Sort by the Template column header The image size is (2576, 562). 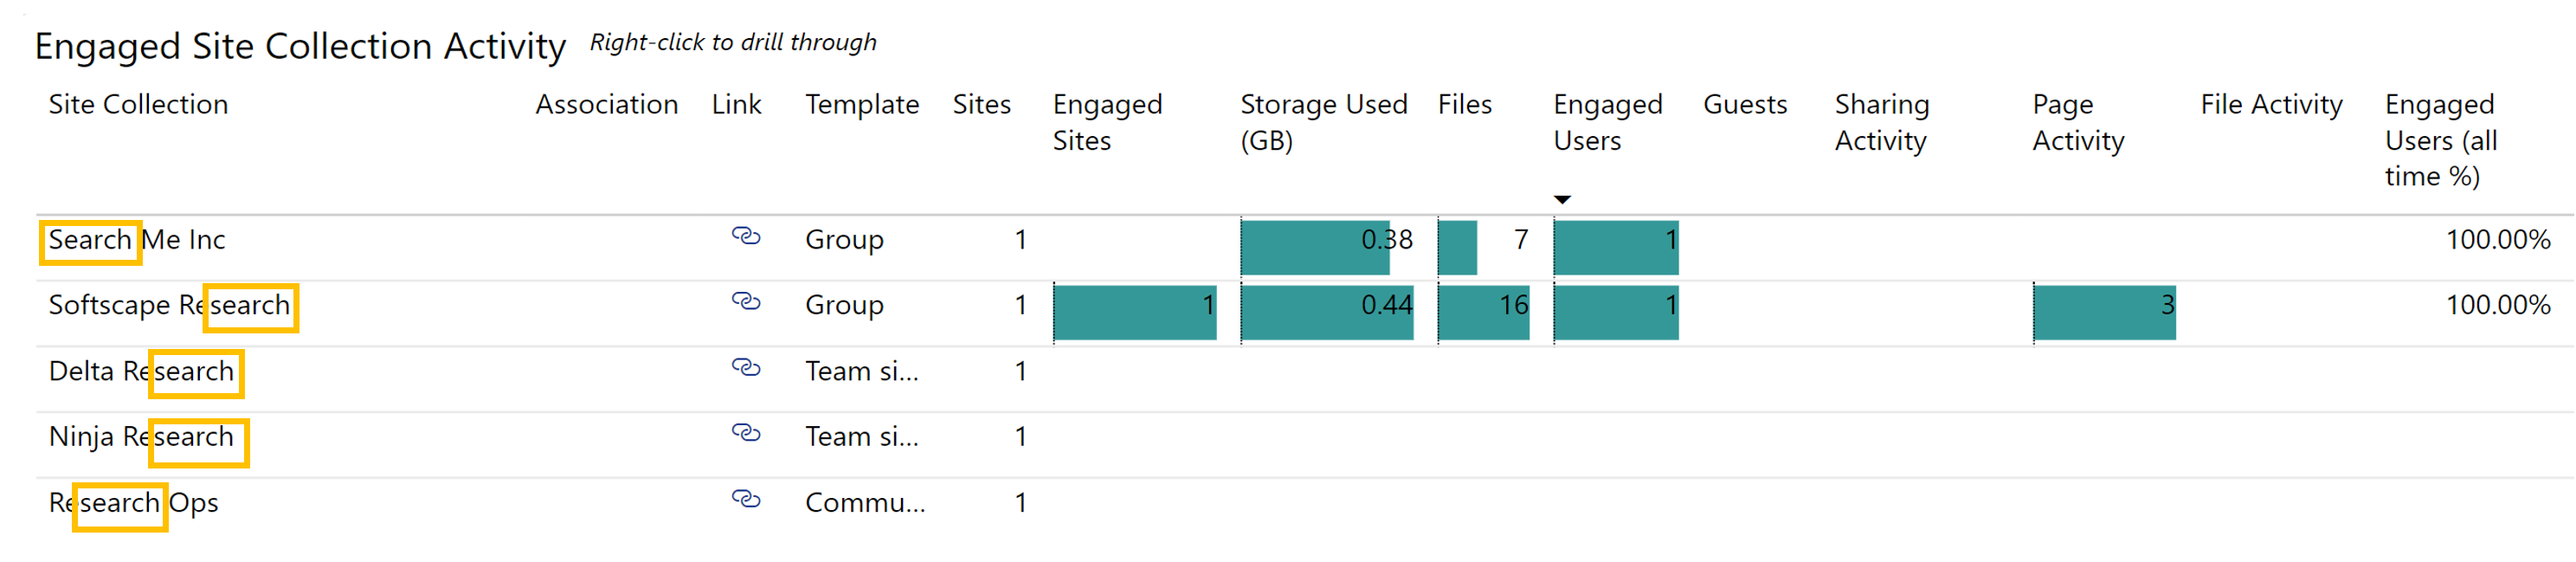tap(861, 105)
